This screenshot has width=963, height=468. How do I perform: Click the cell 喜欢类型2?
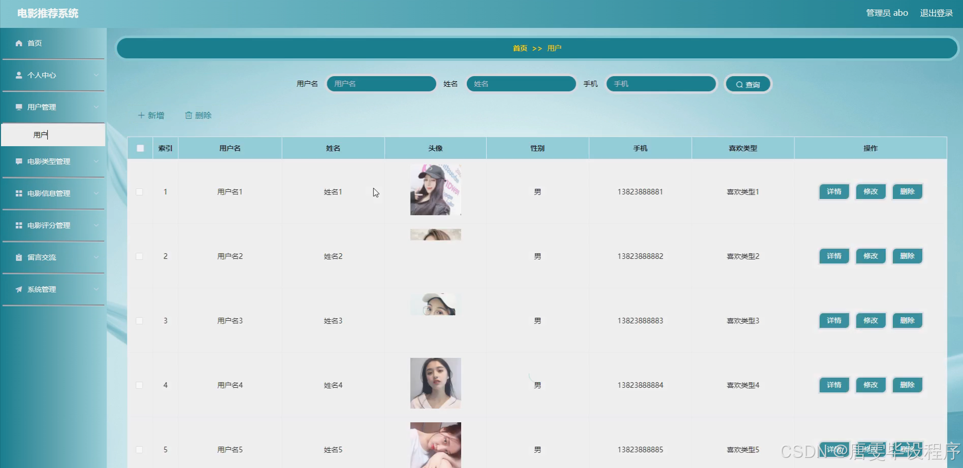point(743,256)
